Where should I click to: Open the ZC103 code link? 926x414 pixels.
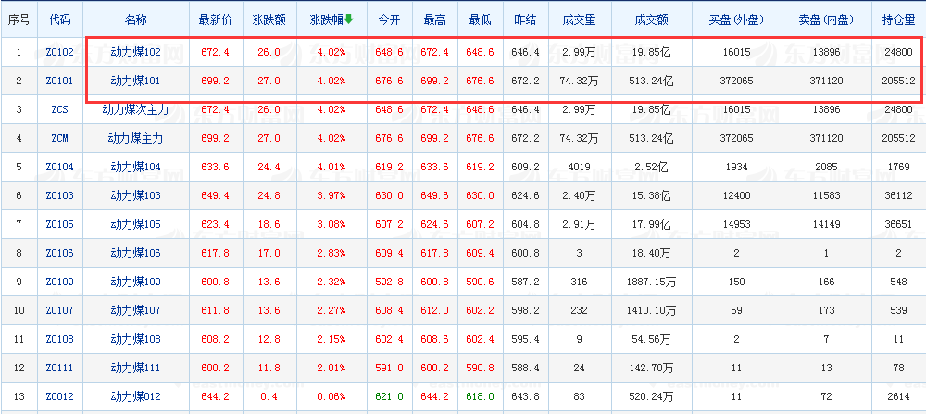point(59,195)
